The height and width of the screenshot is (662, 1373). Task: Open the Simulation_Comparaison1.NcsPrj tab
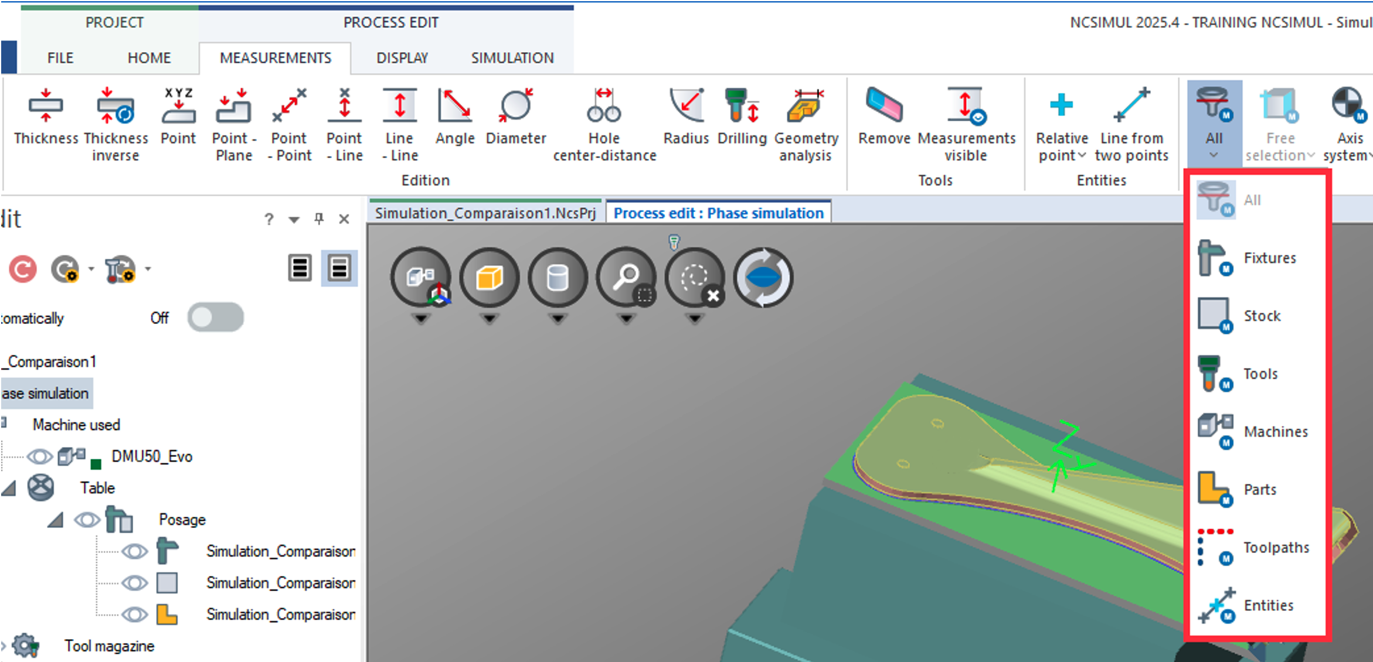pyautogui.click(x=487, y=213)
